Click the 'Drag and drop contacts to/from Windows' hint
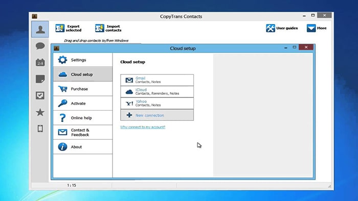 96,40
